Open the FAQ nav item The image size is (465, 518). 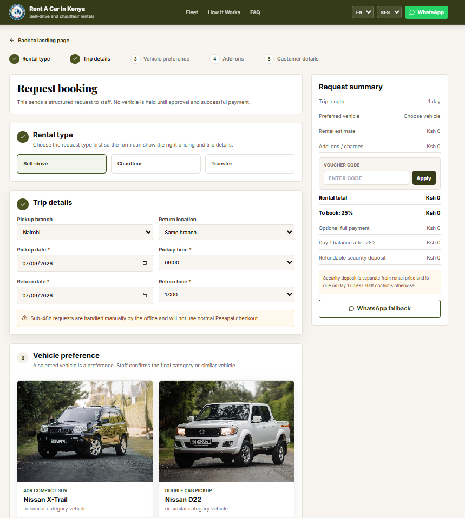(255, 12)
